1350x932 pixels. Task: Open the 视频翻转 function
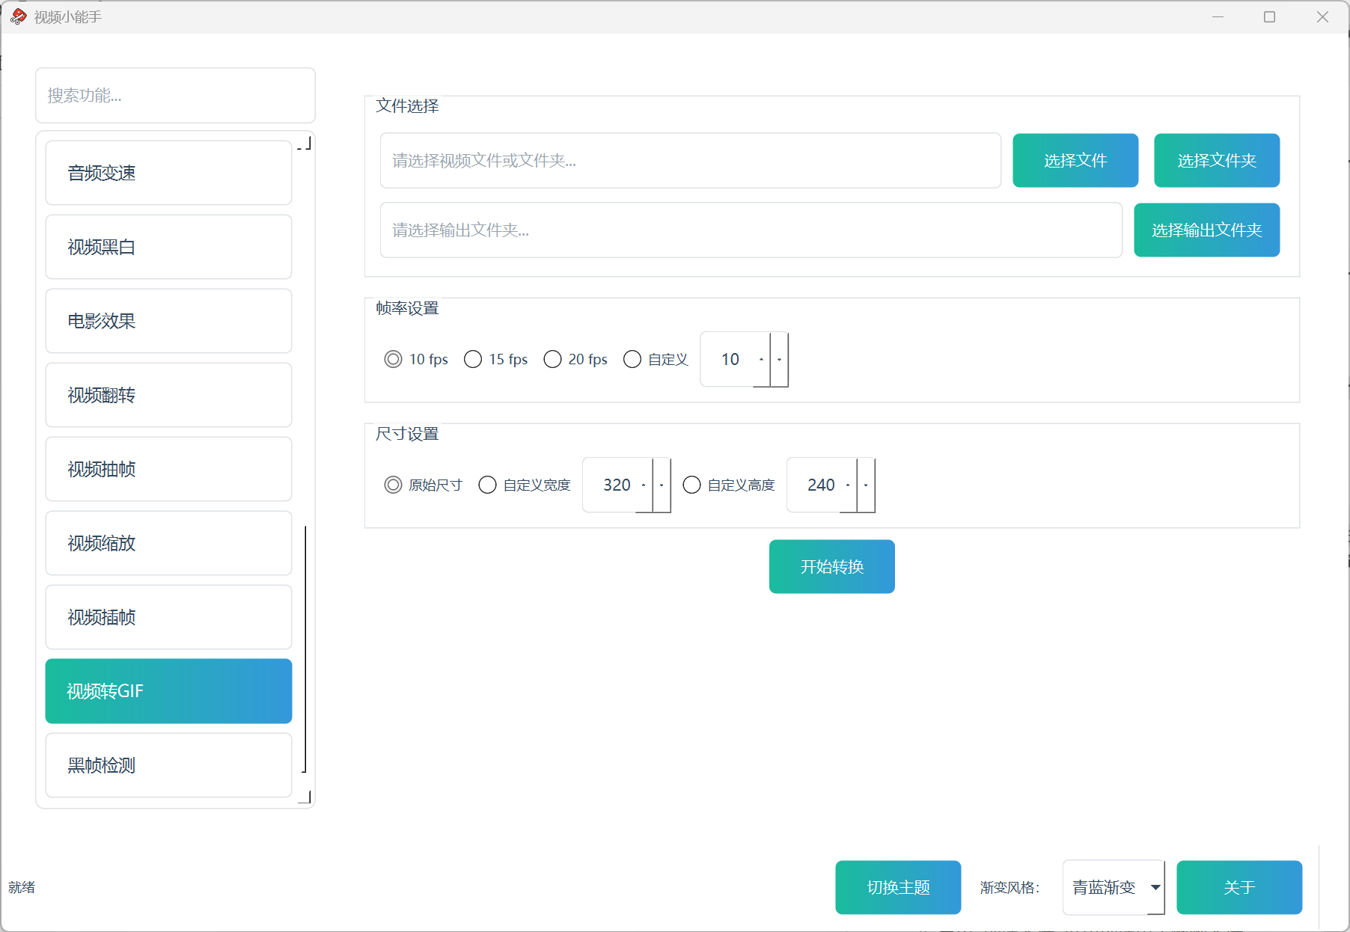168,395
